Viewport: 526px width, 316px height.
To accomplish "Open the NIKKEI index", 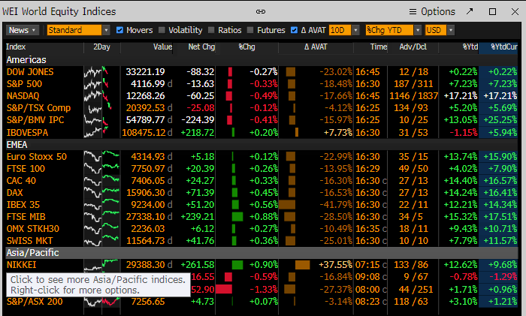I will [21, 265].
